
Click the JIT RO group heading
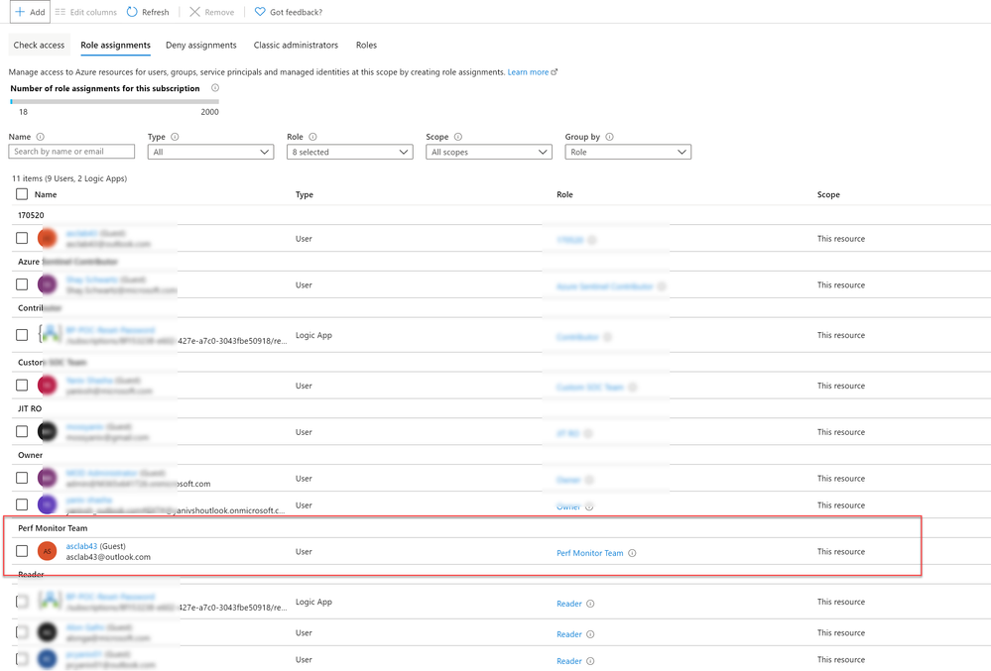(x=30, y=409)
